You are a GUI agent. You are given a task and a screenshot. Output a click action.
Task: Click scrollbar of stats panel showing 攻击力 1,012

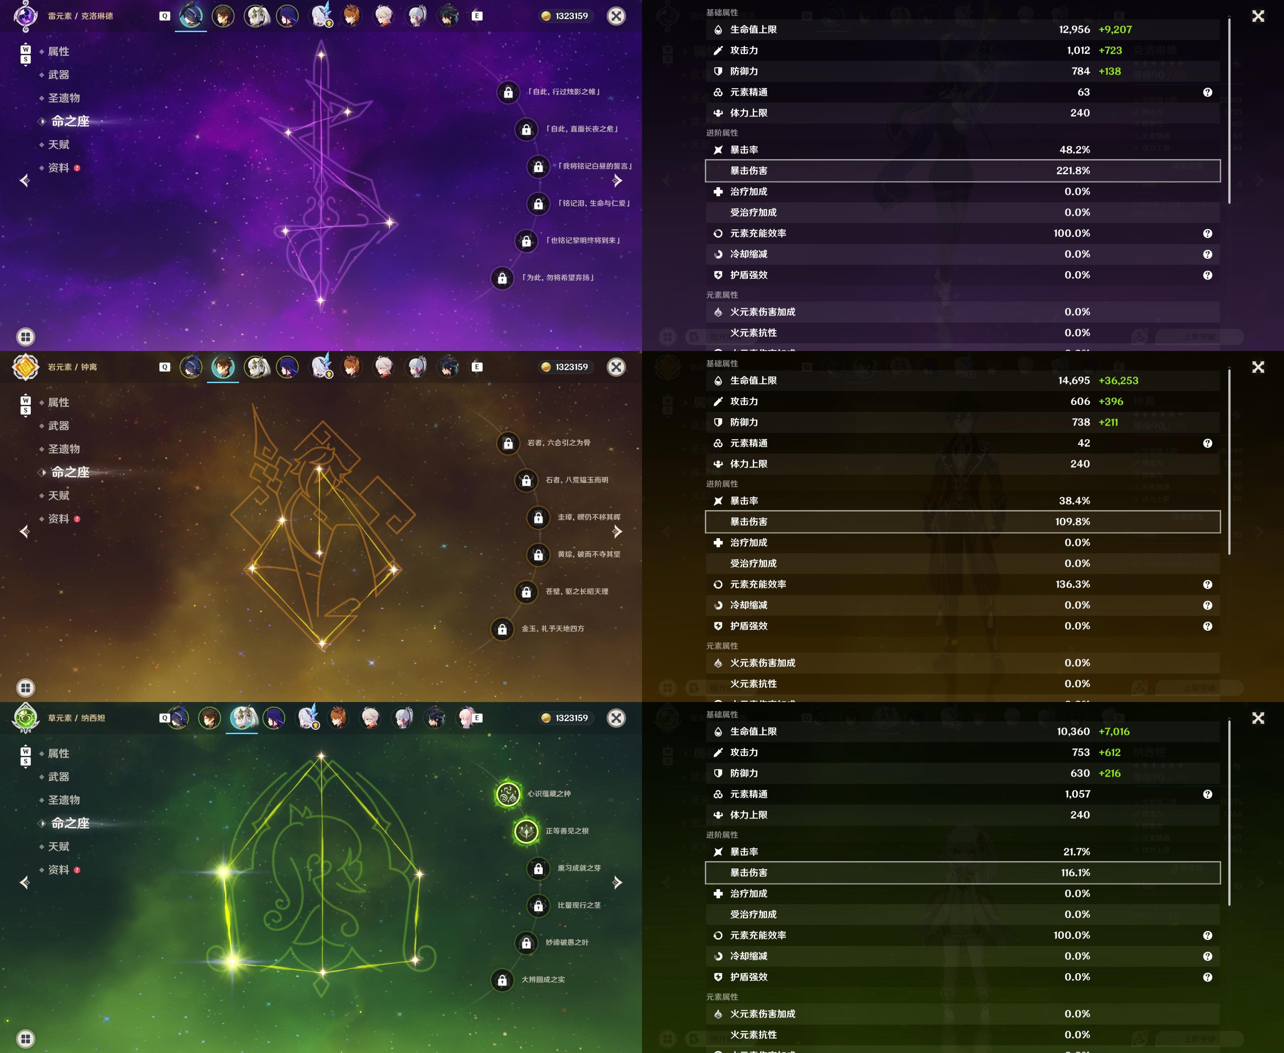(1229, 111)
